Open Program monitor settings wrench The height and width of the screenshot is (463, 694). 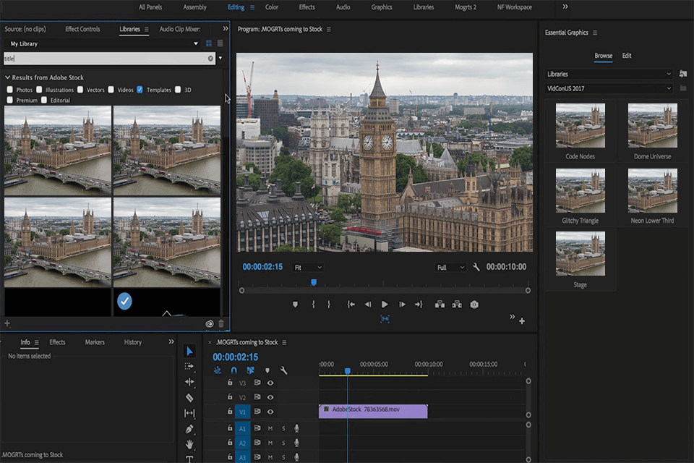476,267
